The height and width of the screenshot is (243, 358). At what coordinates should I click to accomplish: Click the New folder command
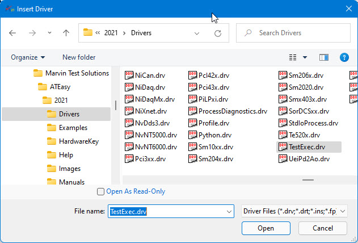click(x=79, y=57)
